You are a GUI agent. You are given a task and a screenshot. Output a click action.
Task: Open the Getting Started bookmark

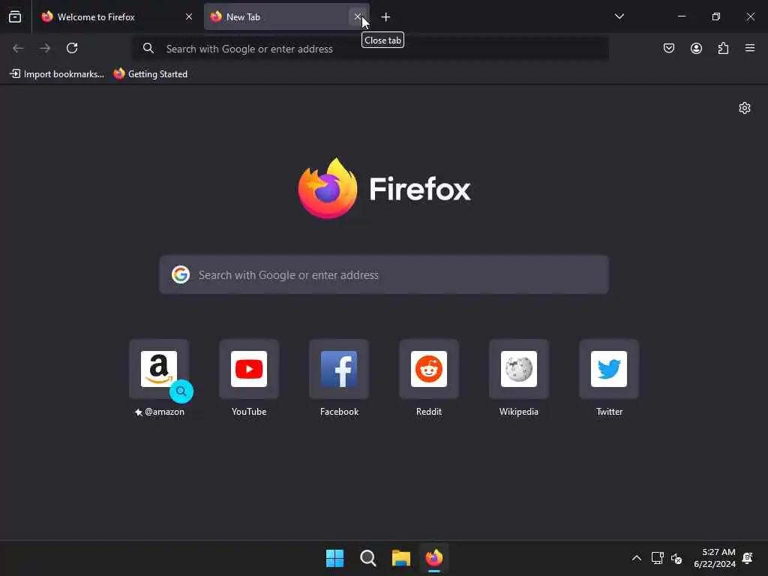(x=150, y=74)
